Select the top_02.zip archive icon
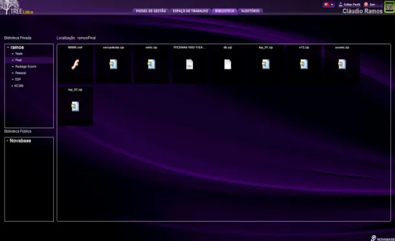Image resolution: width=395 pixels, height=241 pixels. 75,106
